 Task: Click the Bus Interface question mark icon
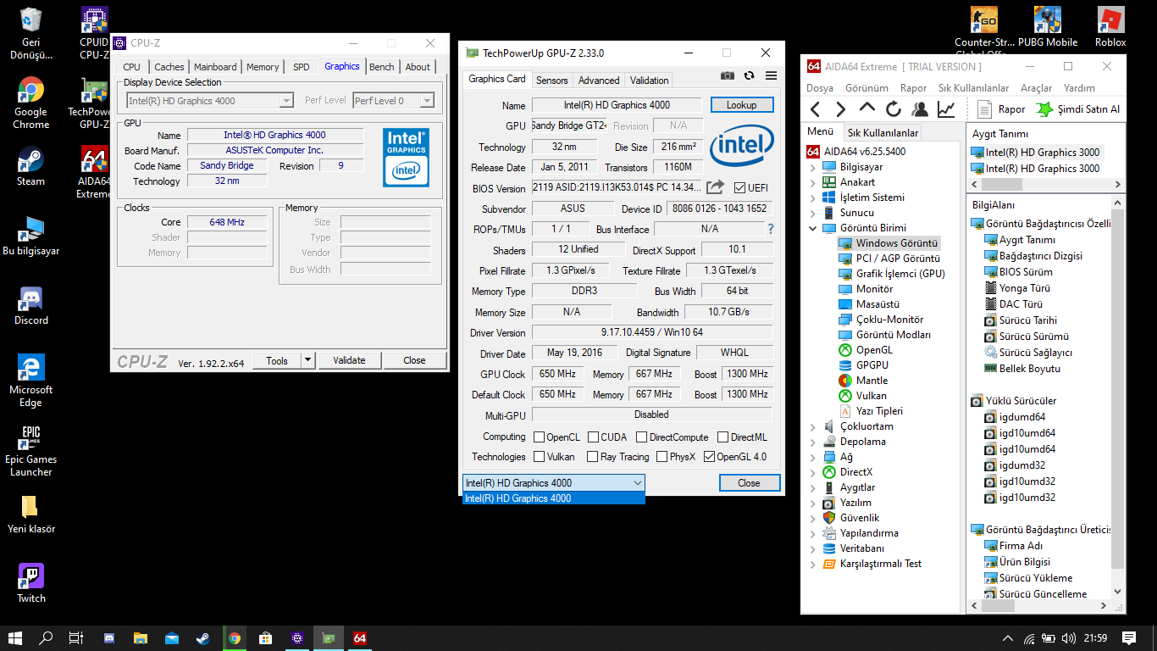pyautogui.click(x=770, y=229)
